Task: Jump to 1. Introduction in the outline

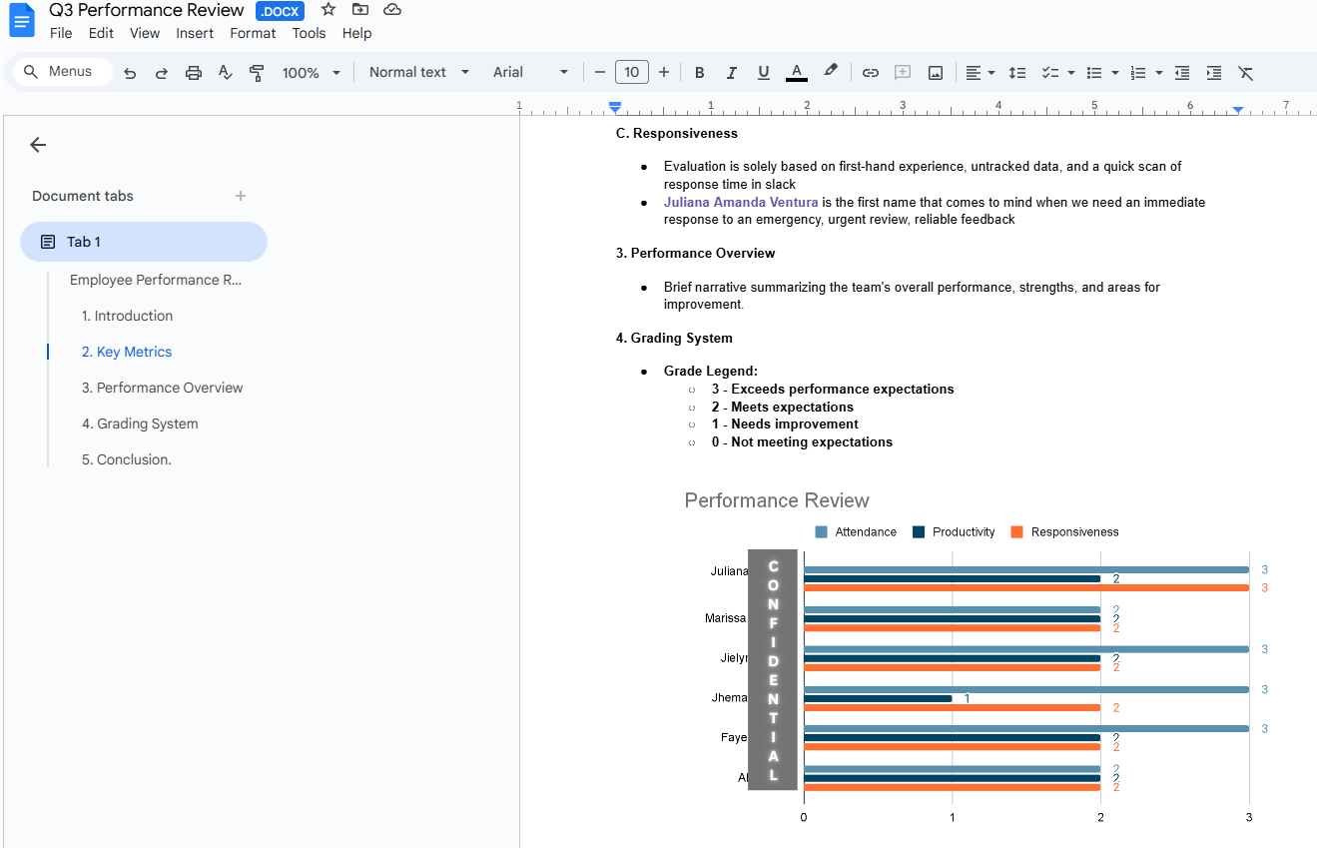Action: (x=127, y=316)
